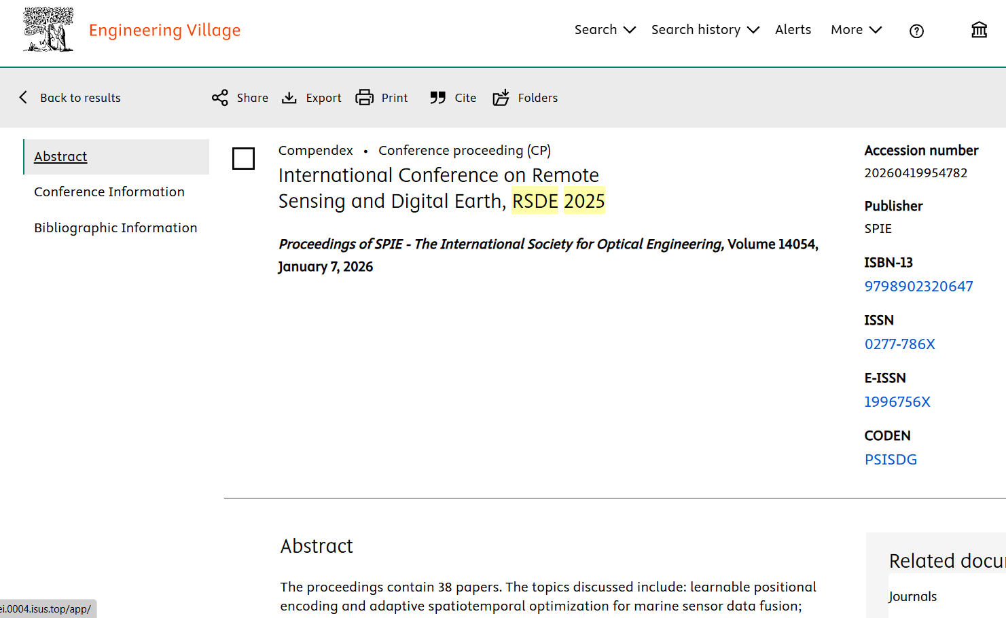Click the Proceedings of SPIE source title
1006x618 pixels.
[501, 244]
